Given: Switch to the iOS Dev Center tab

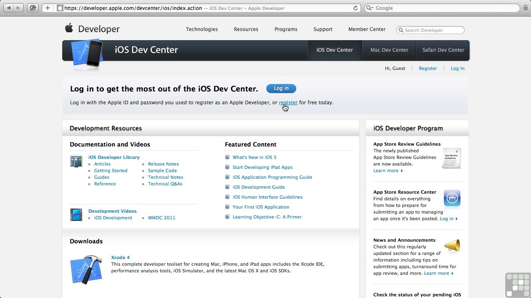Looking at the screenshot, I should tap(335, 50).
